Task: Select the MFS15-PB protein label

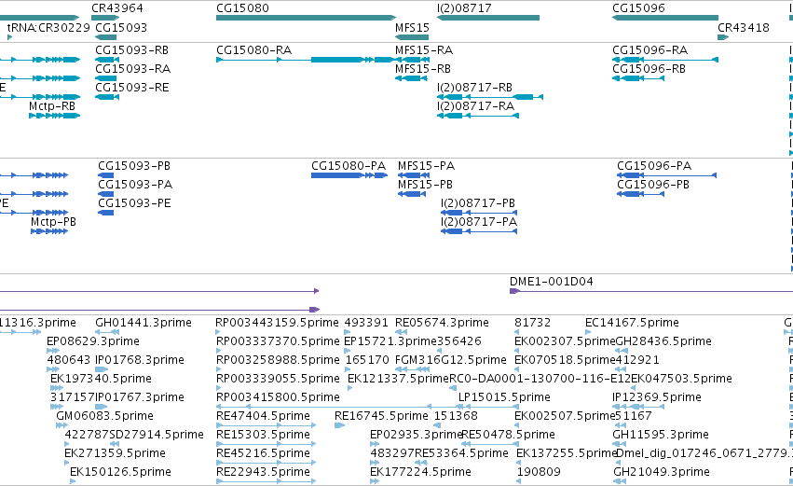Action: (425, 185)
